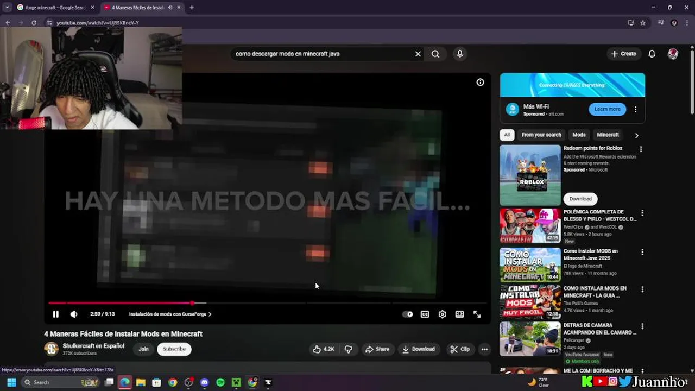This screenshot has width=695, height=391.
Task: Bookmark this page with star icon
Action: pyautogui.click(x=643, y=23)
